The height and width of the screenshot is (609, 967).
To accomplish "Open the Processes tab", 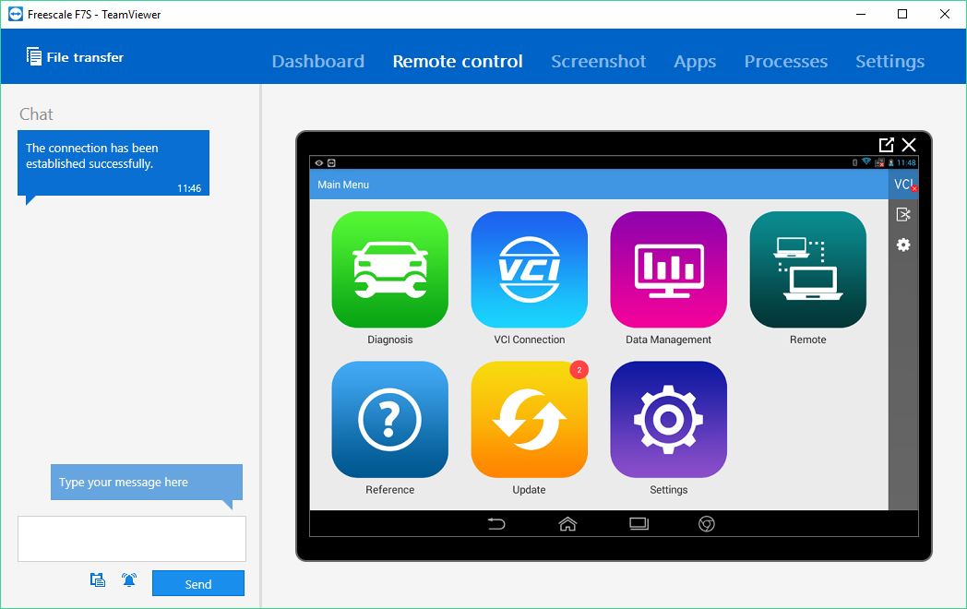I will (786, 61).
